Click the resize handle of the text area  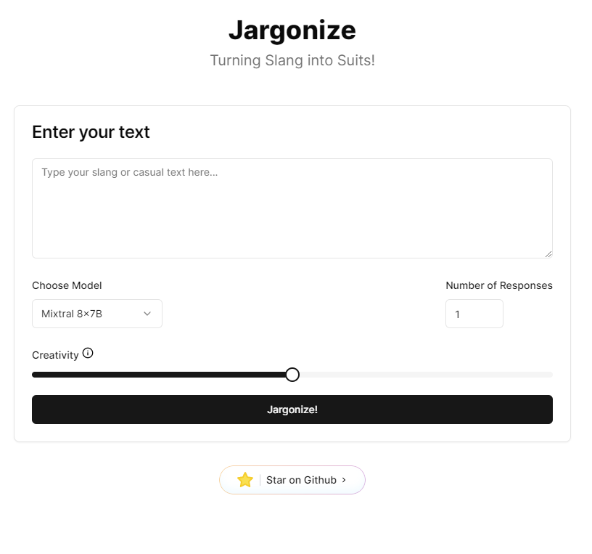[x=548, y=253]
